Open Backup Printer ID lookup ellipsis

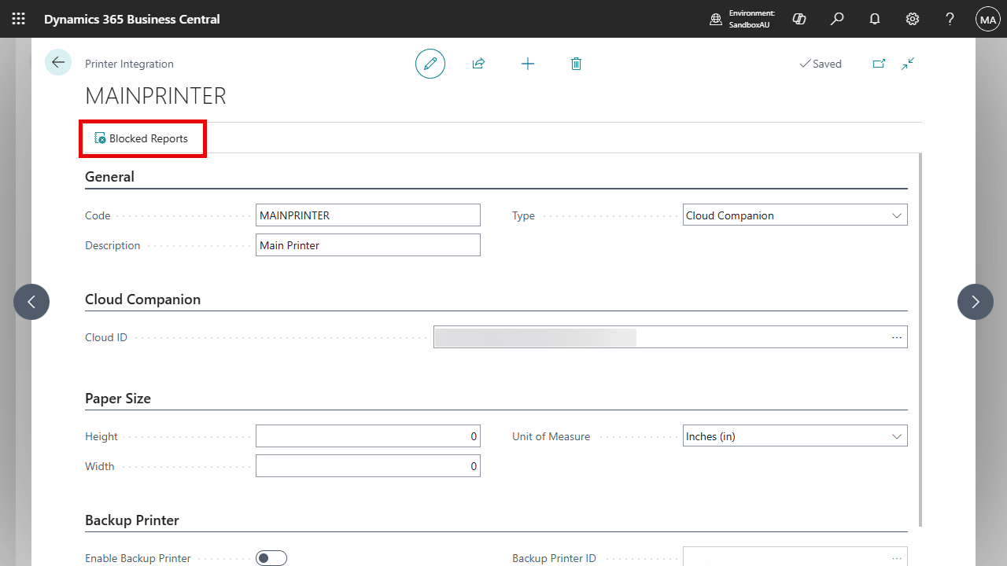coord(897,558)
